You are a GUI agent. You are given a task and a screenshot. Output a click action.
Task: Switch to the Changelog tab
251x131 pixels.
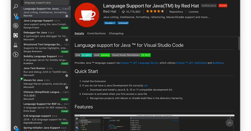[116, 33]
